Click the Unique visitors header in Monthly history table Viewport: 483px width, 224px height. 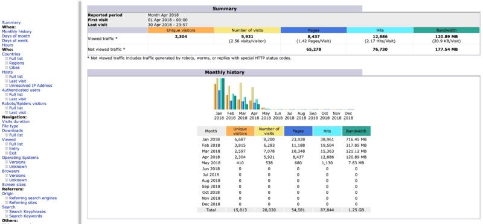point(240,131)
